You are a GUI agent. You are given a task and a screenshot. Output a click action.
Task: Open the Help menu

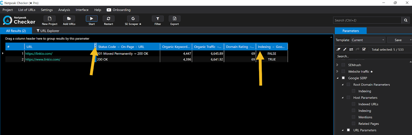[x=98, y=10]
